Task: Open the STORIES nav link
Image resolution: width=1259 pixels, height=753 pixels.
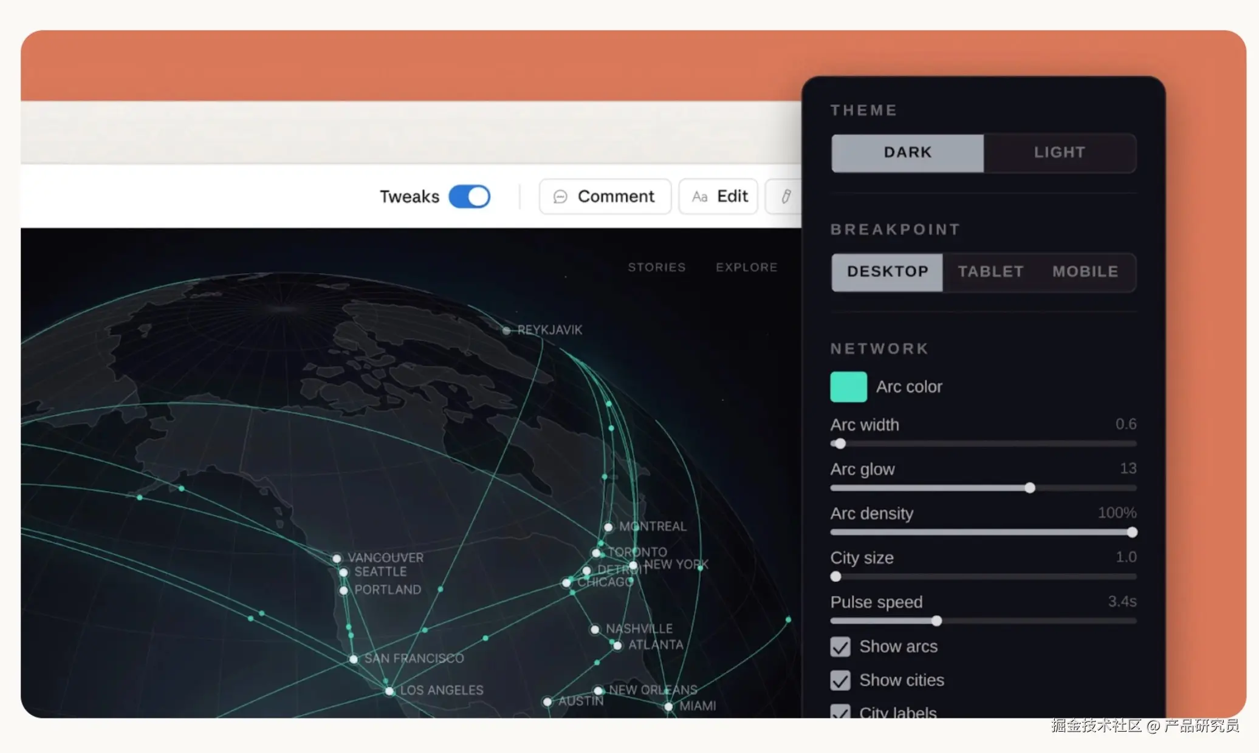Action: 656,267
